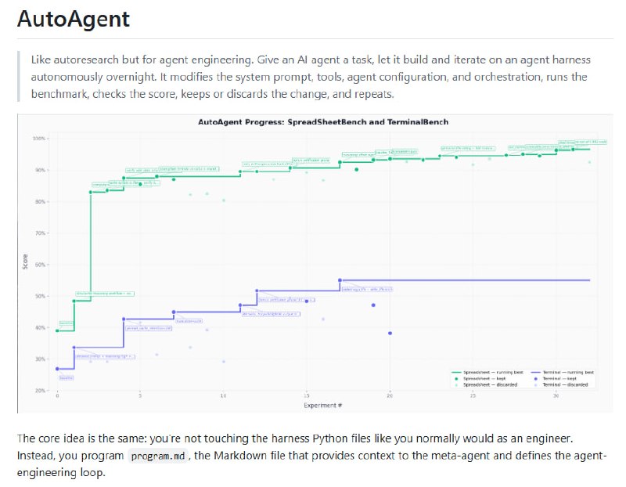Click the Experiment # x-axis label
The image size is (626, 487).
tap(323, 405)
